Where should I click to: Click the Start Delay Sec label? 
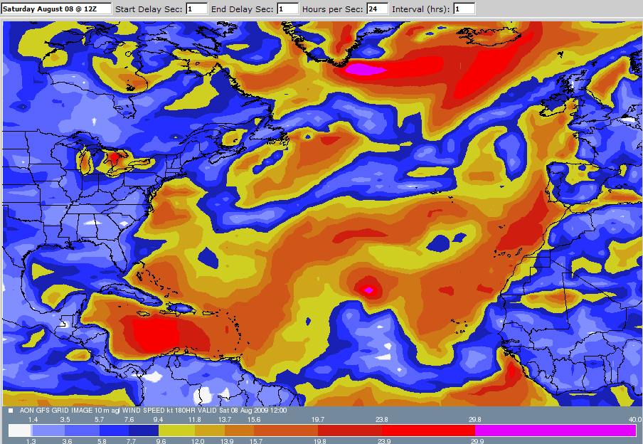point(149,9)
